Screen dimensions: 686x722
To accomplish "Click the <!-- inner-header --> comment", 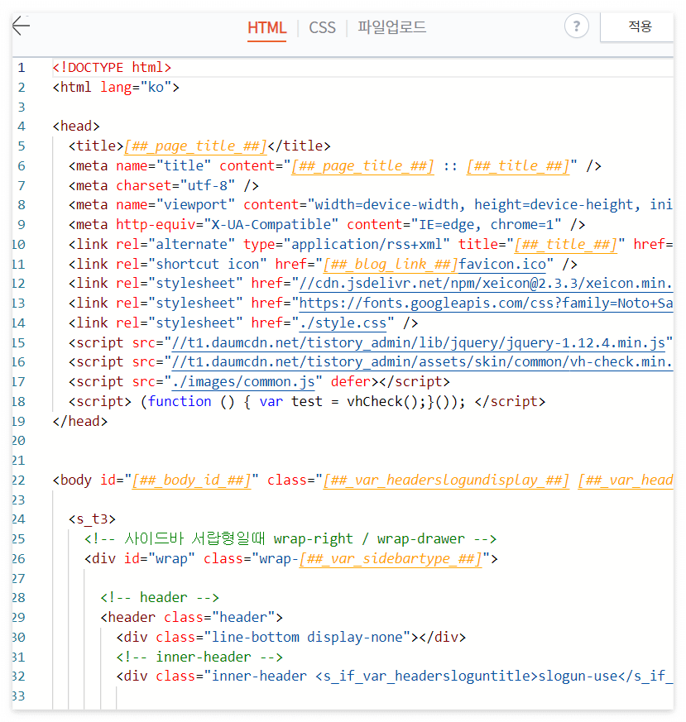I will click(199, 657).
